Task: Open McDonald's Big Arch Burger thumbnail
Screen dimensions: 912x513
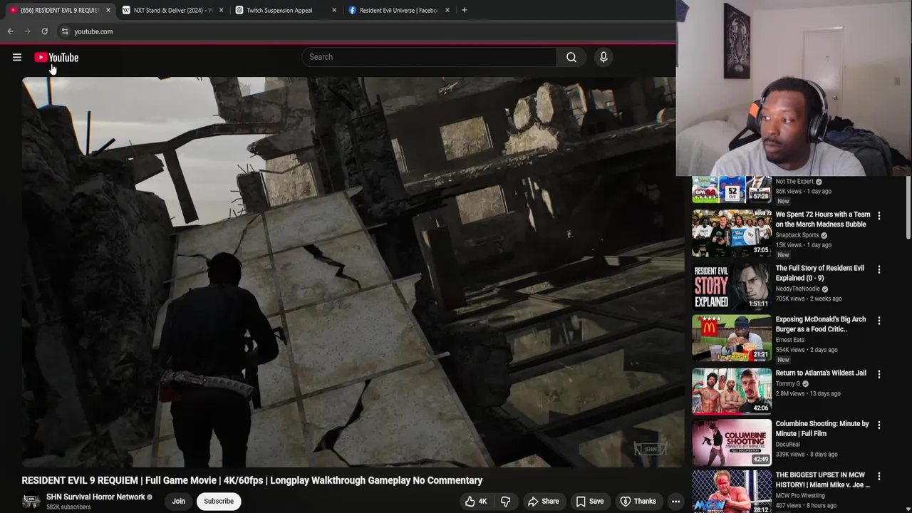Action: point(732,338)
